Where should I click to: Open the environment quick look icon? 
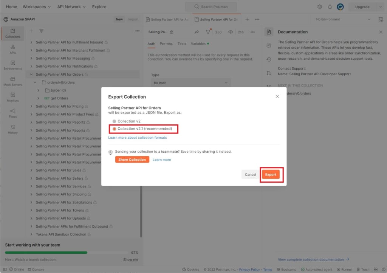pos(381,19)
